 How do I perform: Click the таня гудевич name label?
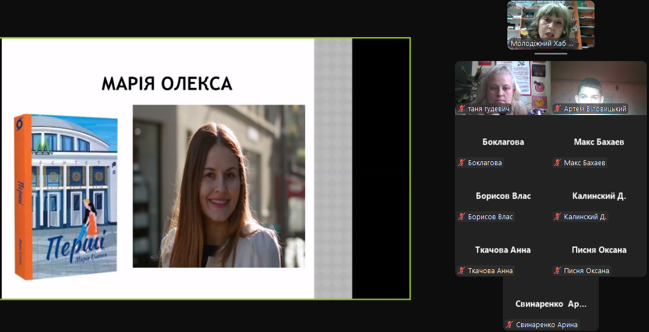pyautogui.click(x=489, y=109)
